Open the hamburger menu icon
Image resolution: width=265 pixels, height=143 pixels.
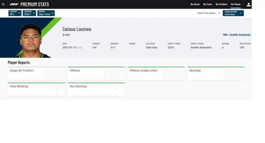click(x=3, y=4)
